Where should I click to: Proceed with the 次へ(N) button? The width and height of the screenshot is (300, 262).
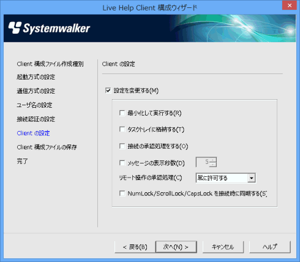(176, 247)
